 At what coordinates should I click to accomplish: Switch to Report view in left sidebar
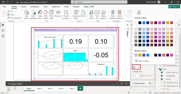(3, 25)
